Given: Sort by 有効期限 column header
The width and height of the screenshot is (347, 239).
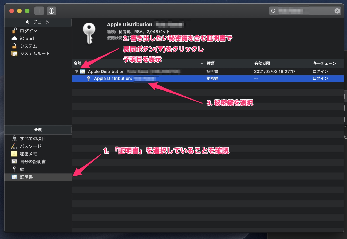Looking at the screenshot, I should click(282, 64).
